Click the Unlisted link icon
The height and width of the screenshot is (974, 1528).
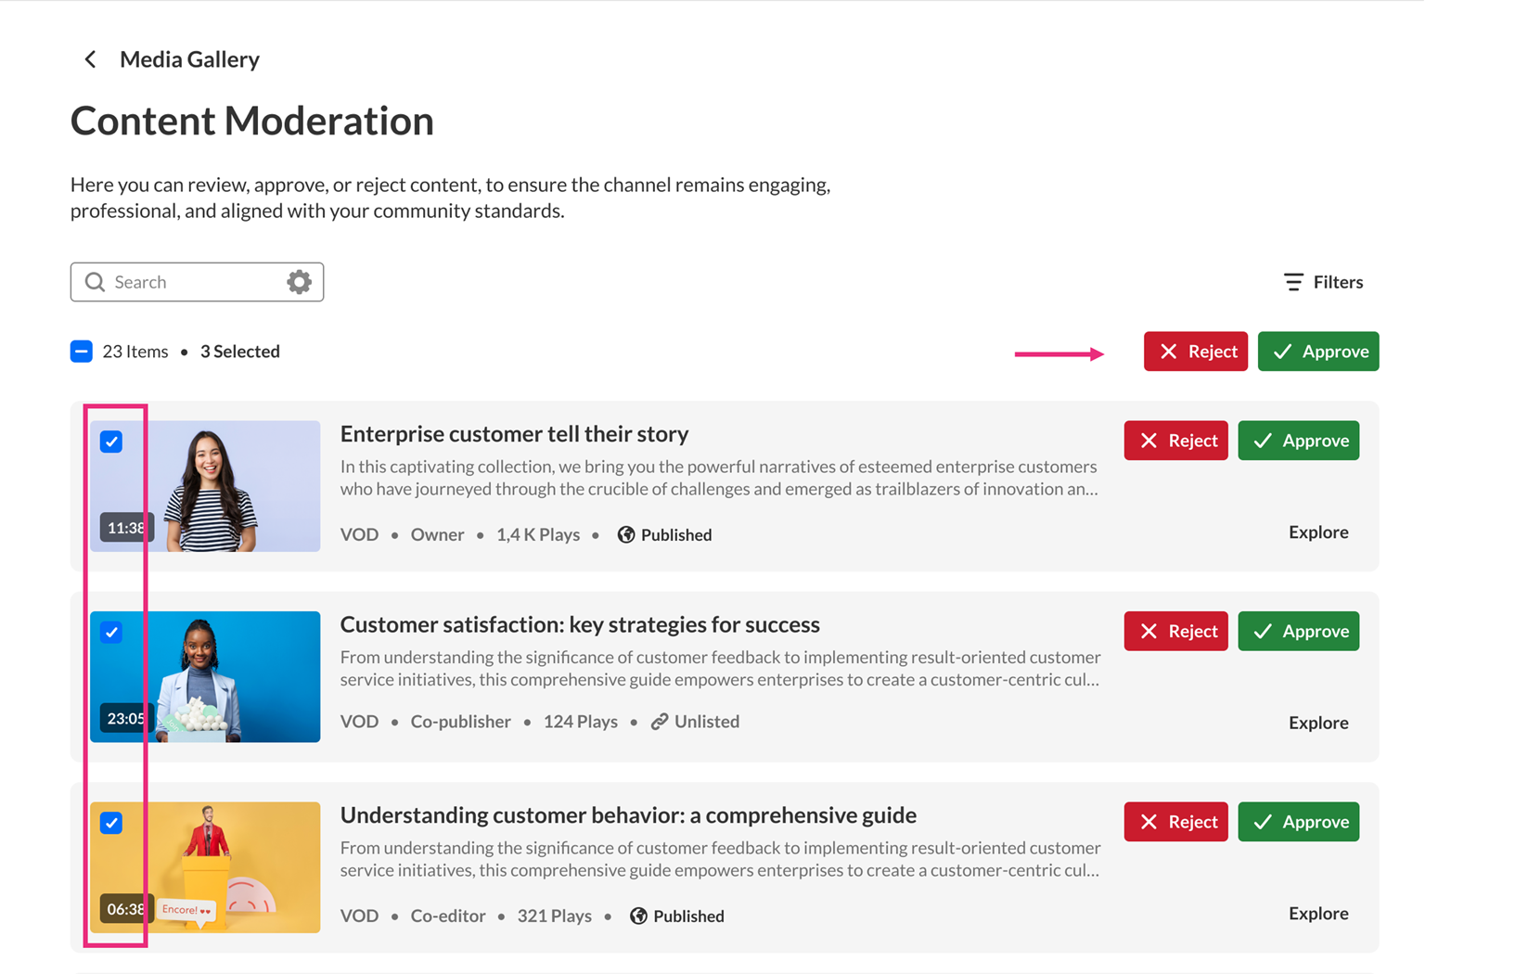point(660,722)
